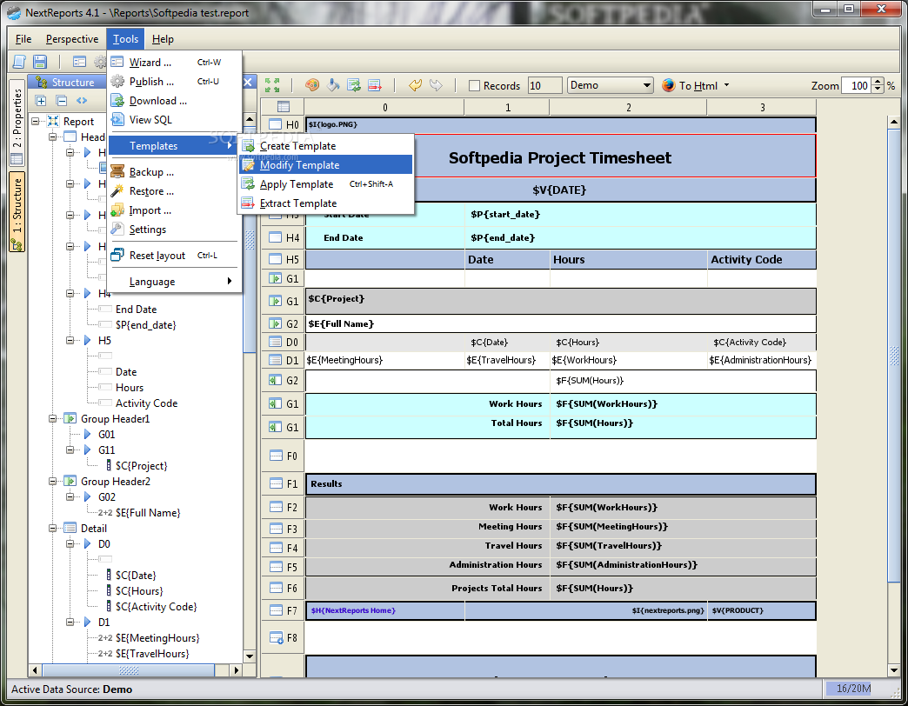Image resolution: width=908 pixels, height=706 pixels.
Task: Select the Activity Code tree item
Action: click(x=146, y=403)
